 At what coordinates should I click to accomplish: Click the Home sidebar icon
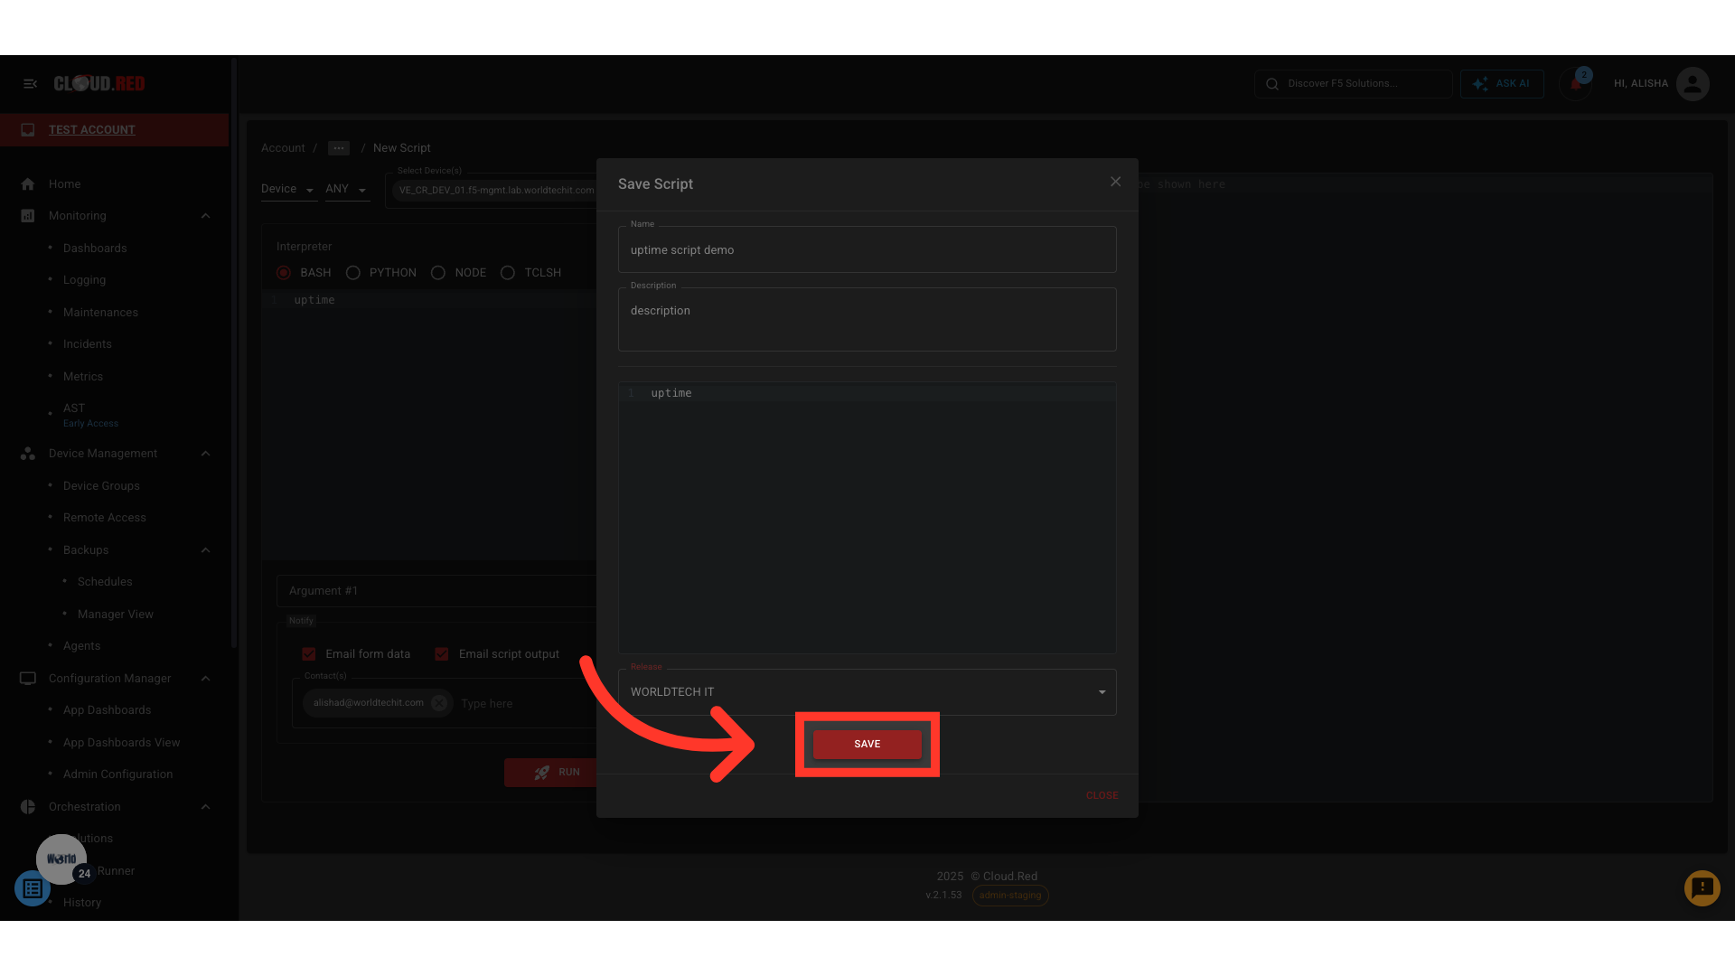click(28, 184)
